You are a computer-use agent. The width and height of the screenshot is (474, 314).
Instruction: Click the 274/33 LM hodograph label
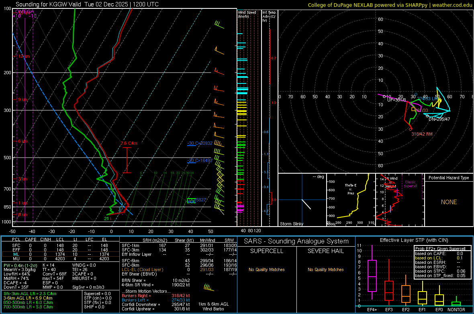(x=428, y=99)
